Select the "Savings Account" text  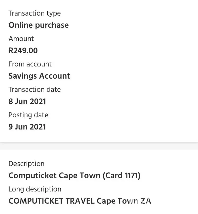[x=39, y=76]
